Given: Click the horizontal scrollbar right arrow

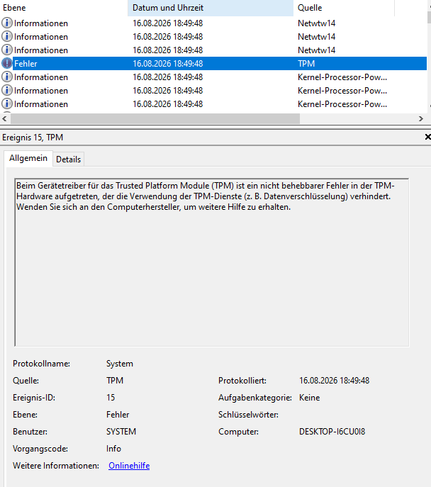Looking at the screenshot, I should click(421, 118).
